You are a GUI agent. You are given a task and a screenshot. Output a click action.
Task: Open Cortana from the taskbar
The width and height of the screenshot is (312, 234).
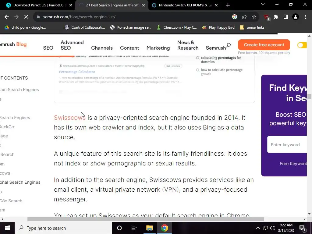pyautogui.click(x=119, y=228)
